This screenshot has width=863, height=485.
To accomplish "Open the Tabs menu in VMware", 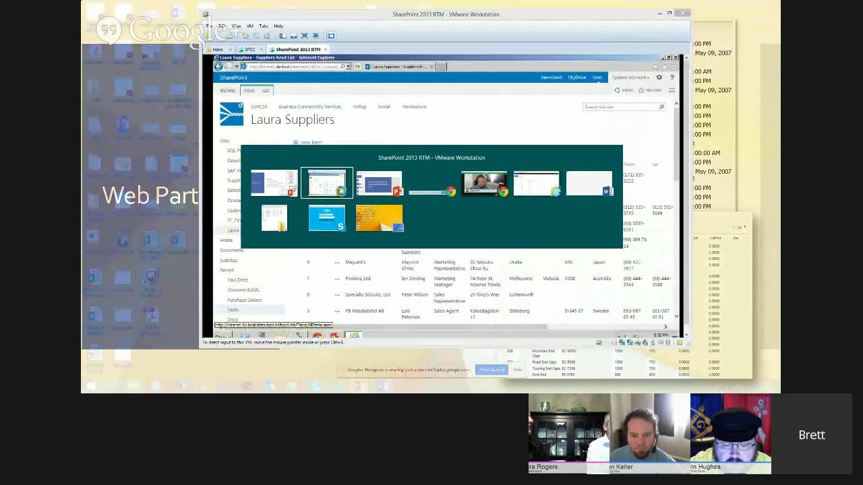I will pyautogui.click(x=264, y=26).
